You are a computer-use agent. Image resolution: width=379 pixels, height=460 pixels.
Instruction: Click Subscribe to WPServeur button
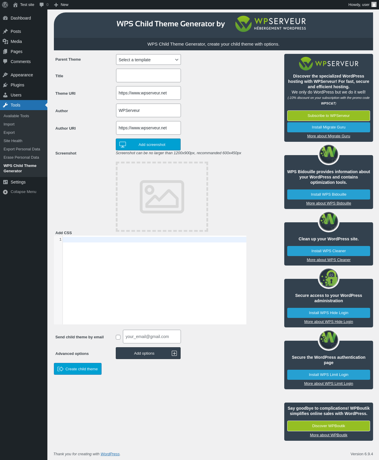coord(329,116)
